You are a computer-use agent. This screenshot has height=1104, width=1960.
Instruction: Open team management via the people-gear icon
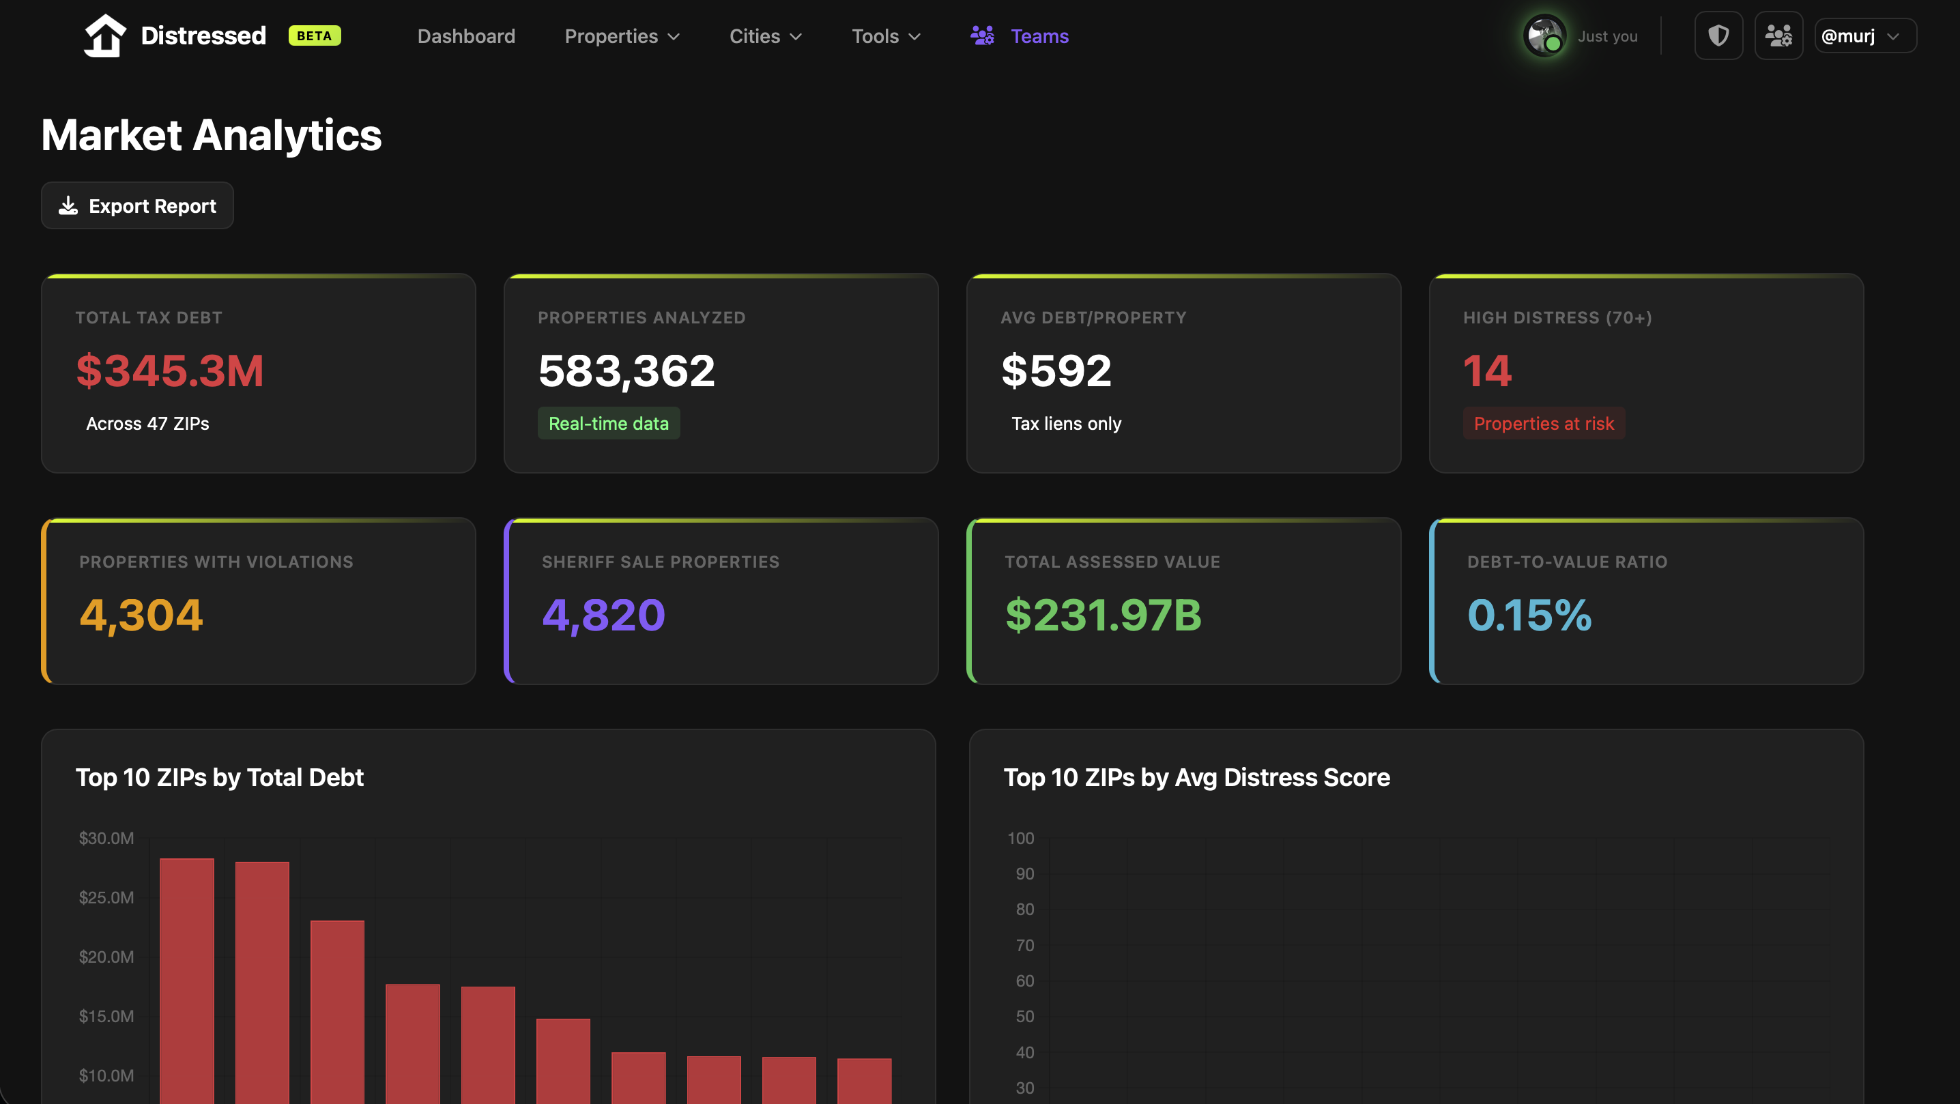[x=1779, y=35]
